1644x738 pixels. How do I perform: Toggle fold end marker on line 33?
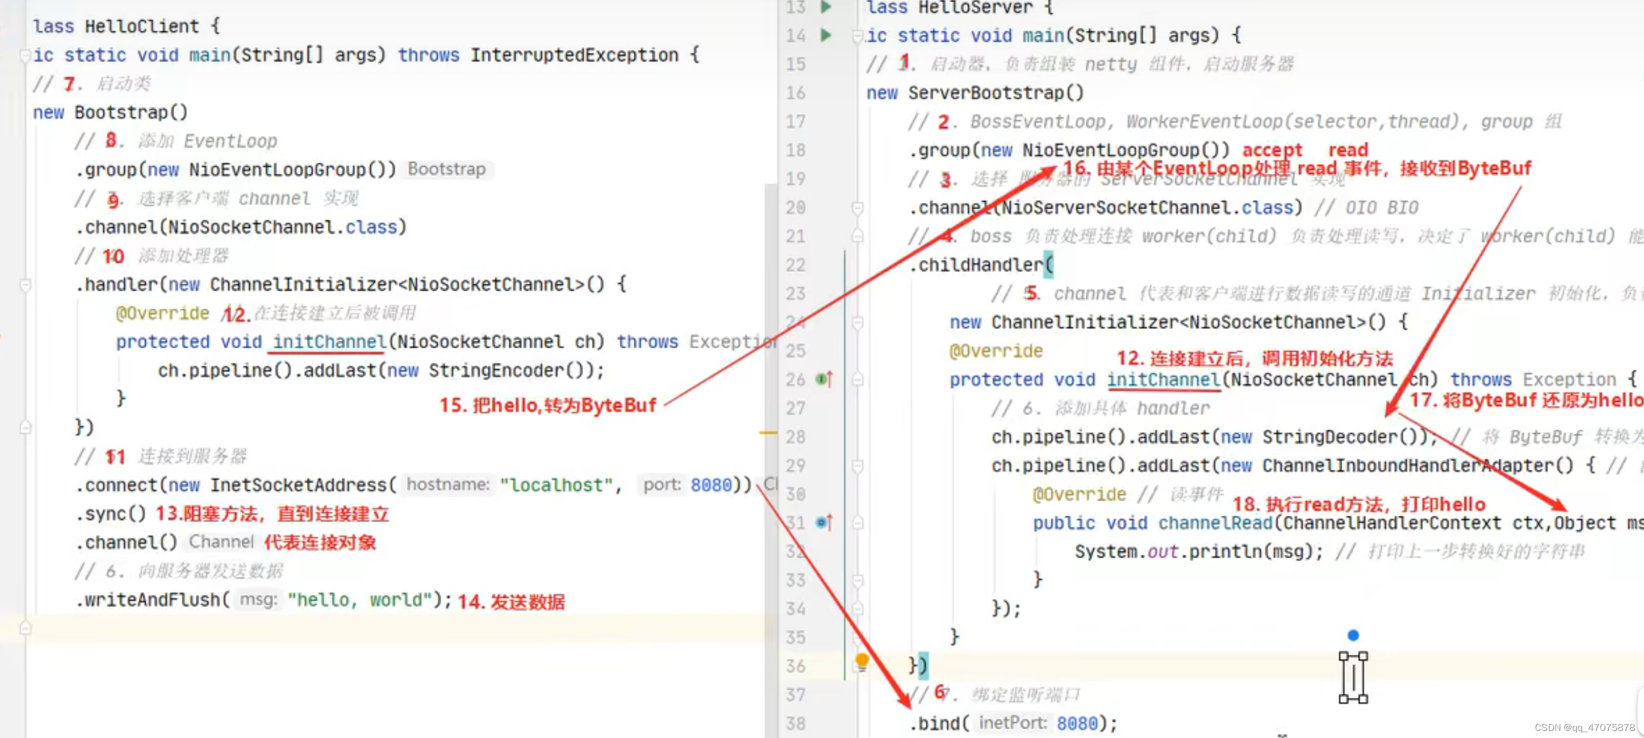(858, 581)
